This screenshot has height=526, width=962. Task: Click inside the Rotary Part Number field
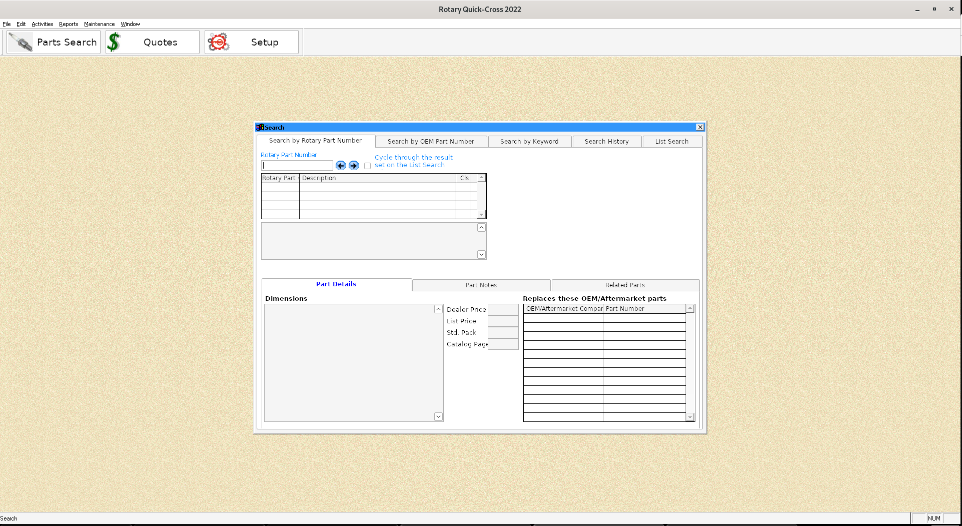pyautogui.click(x=296, y=165)
